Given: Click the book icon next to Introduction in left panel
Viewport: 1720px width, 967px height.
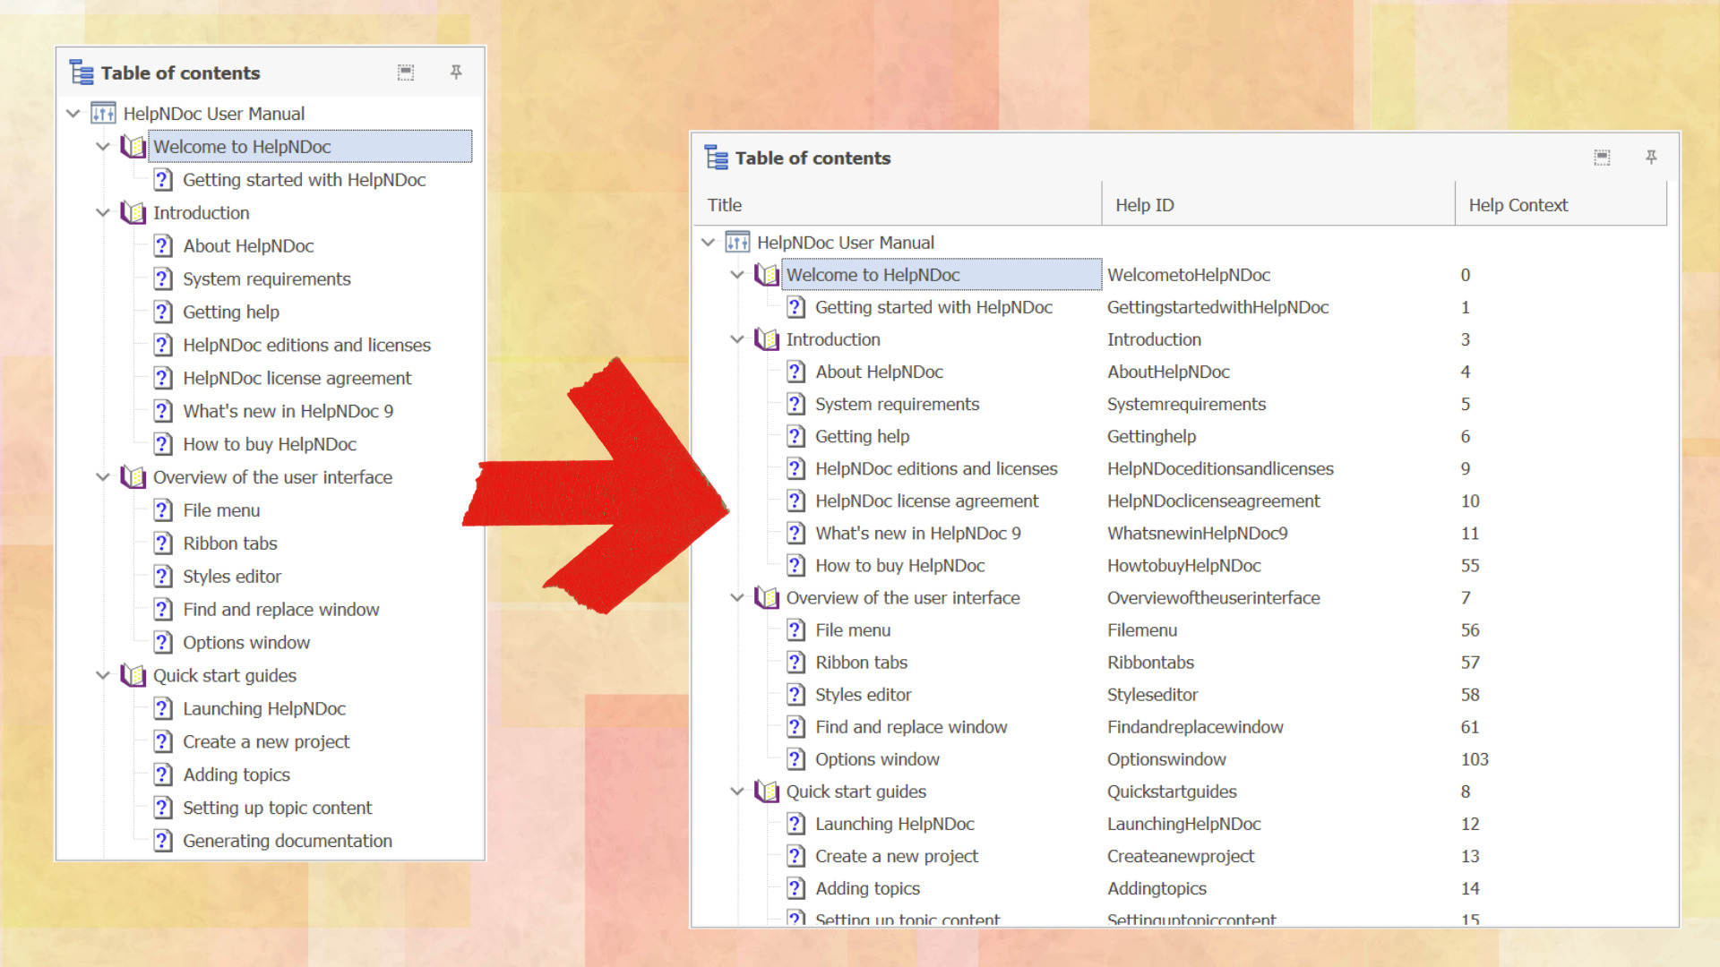Looking at the screenshot, I should pos(133,212).
